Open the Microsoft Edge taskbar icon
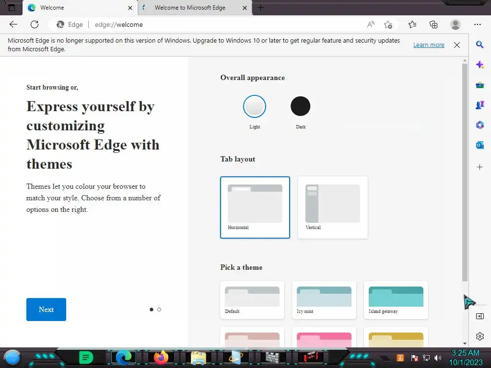This screenshot has width=491, height=368. coord(123,357)
